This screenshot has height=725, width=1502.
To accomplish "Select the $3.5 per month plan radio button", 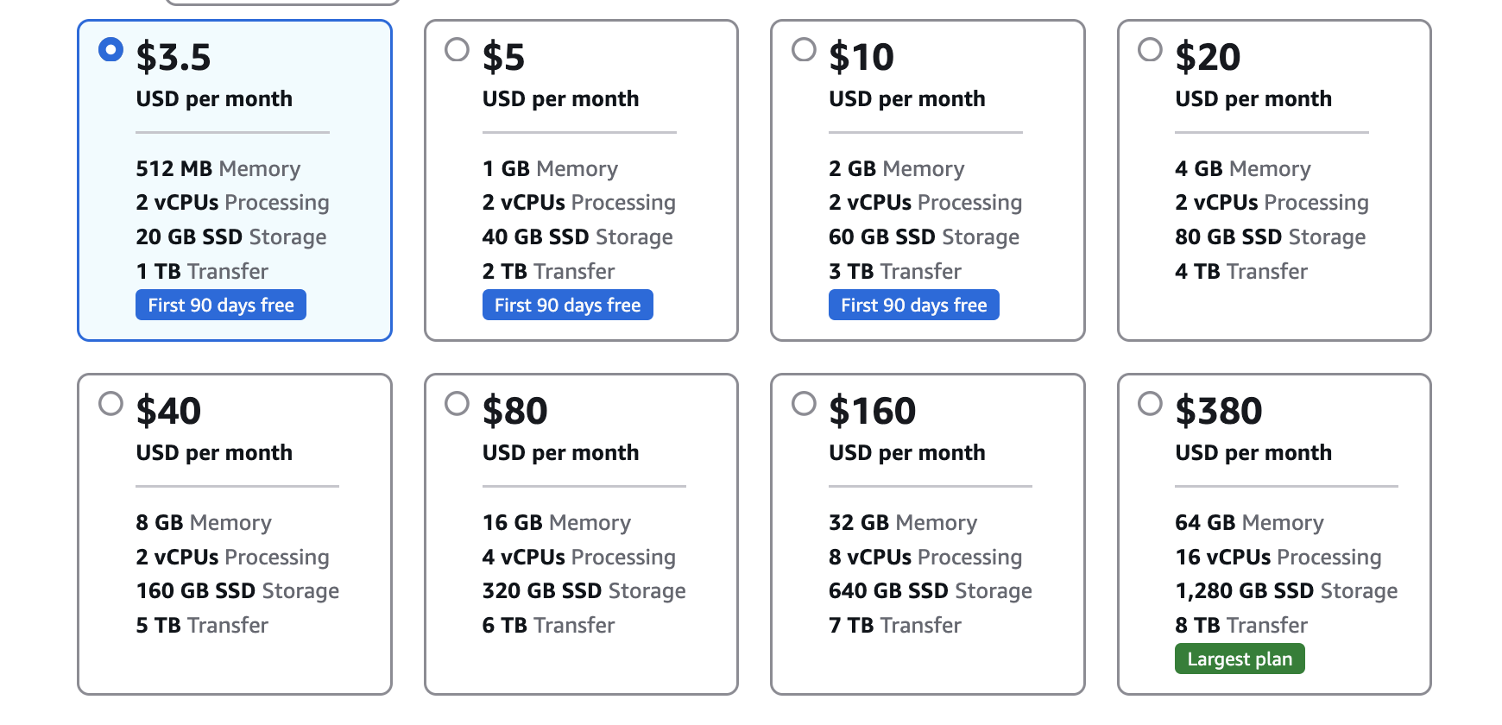I will (x=111, y=50).
